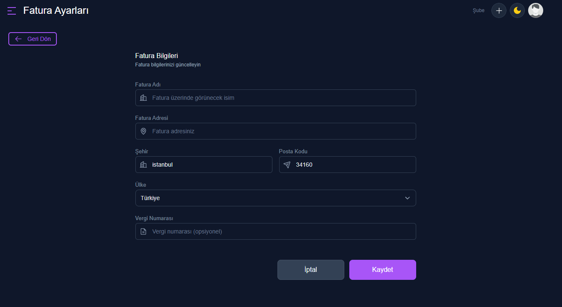
Task: Click building icon in Fatura Adı field
Action: click(143, 98)
